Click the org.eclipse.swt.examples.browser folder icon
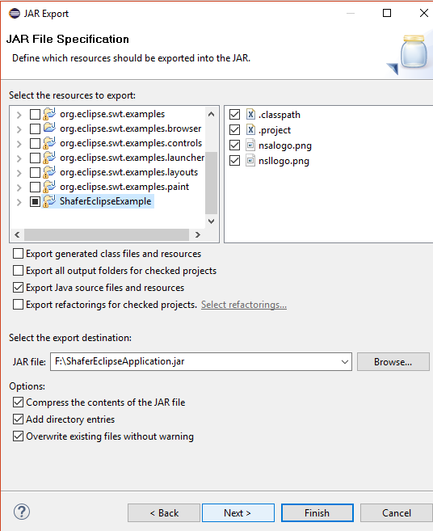433x531 pixels. click(49, 129)
